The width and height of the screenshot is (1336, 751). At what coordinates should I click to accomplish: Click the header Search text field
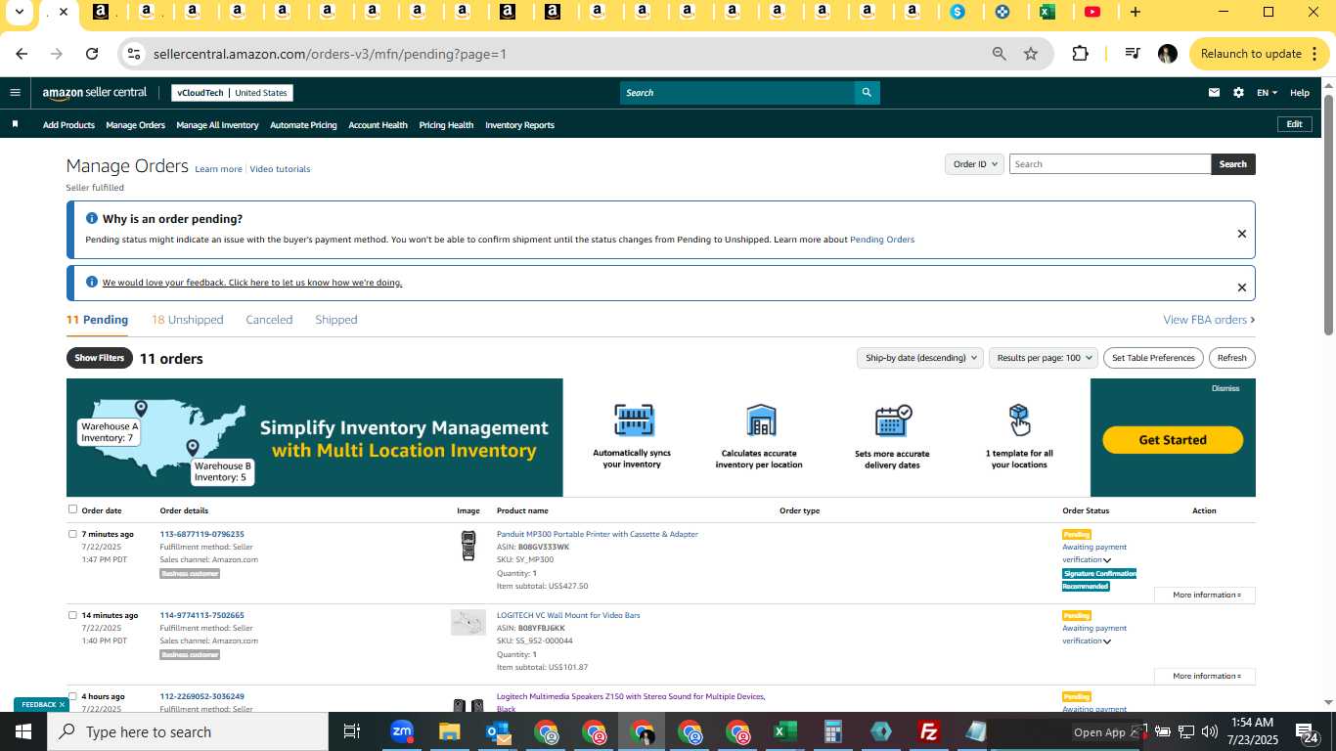click(x=737, y=93)
